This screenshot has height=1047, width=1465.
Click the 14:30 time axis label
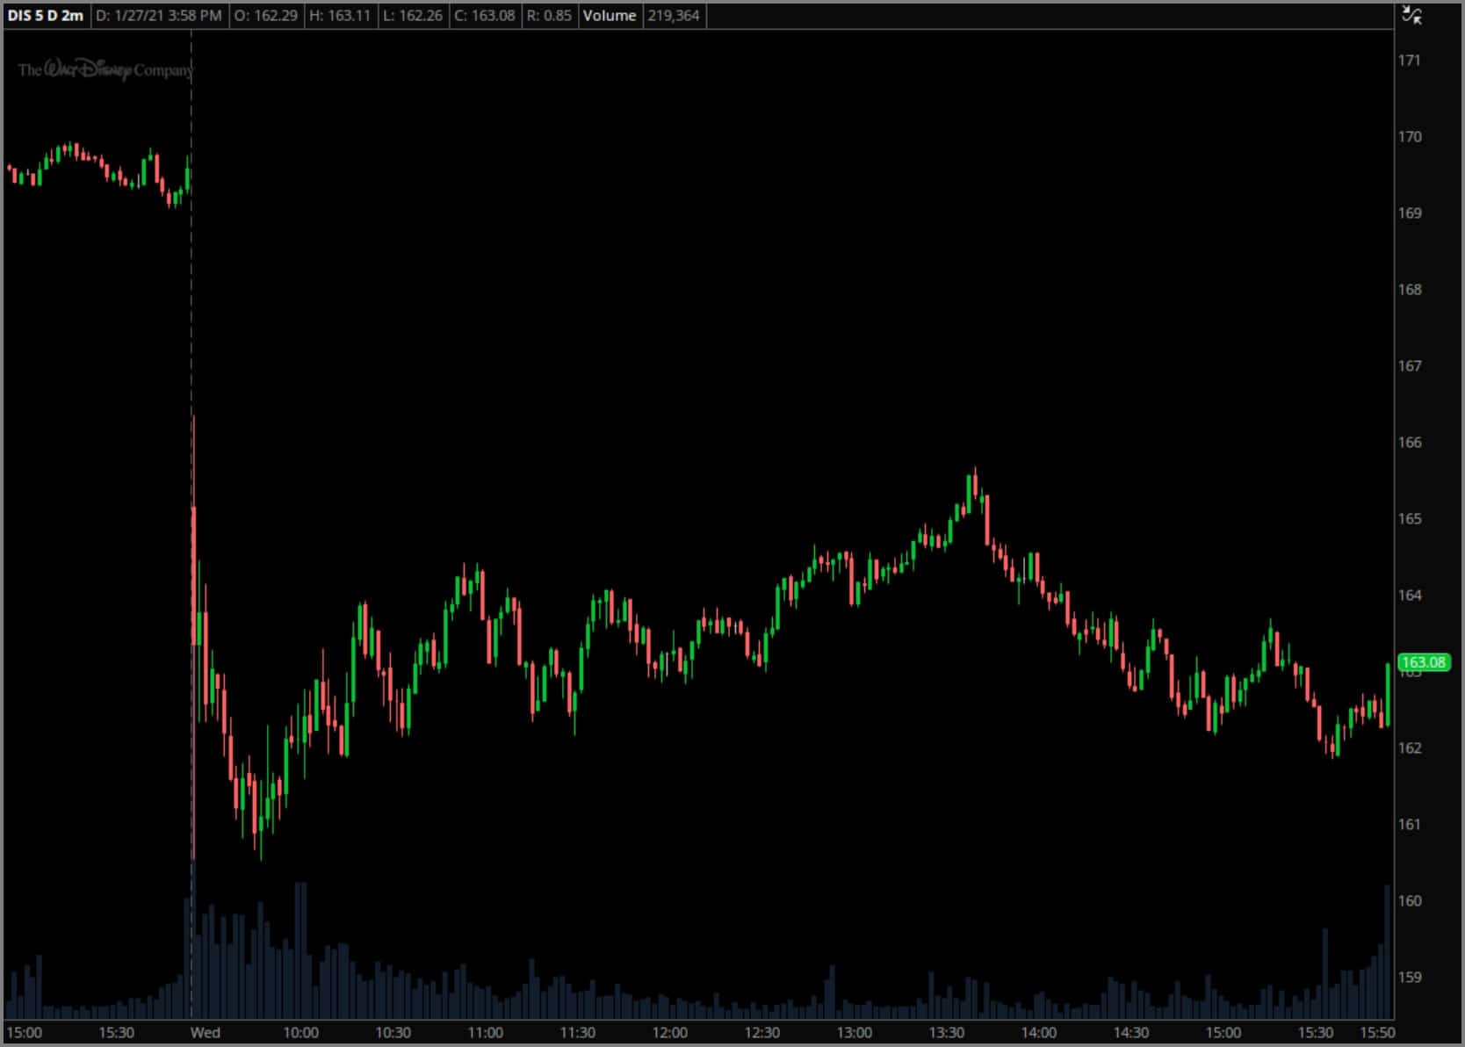click(x=1130, y=1033)
